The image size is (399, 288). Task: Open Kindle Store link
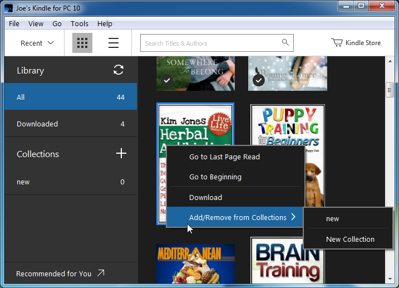tap(356, 43)
